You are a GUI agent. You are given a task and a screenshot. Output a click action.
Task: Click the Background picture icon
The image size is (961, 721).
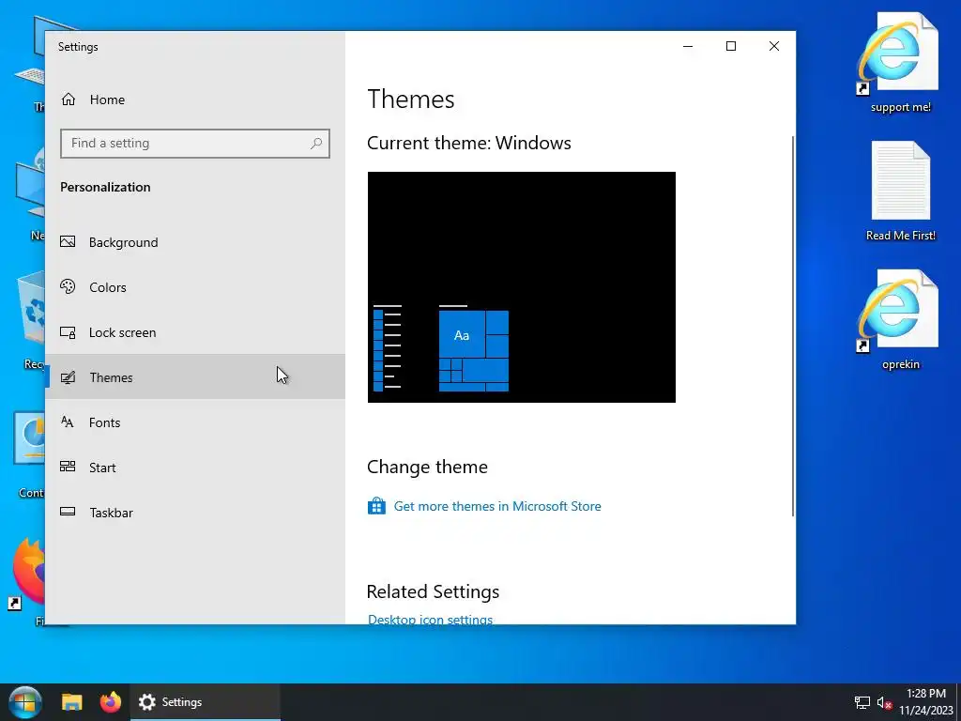pos(68,241)
